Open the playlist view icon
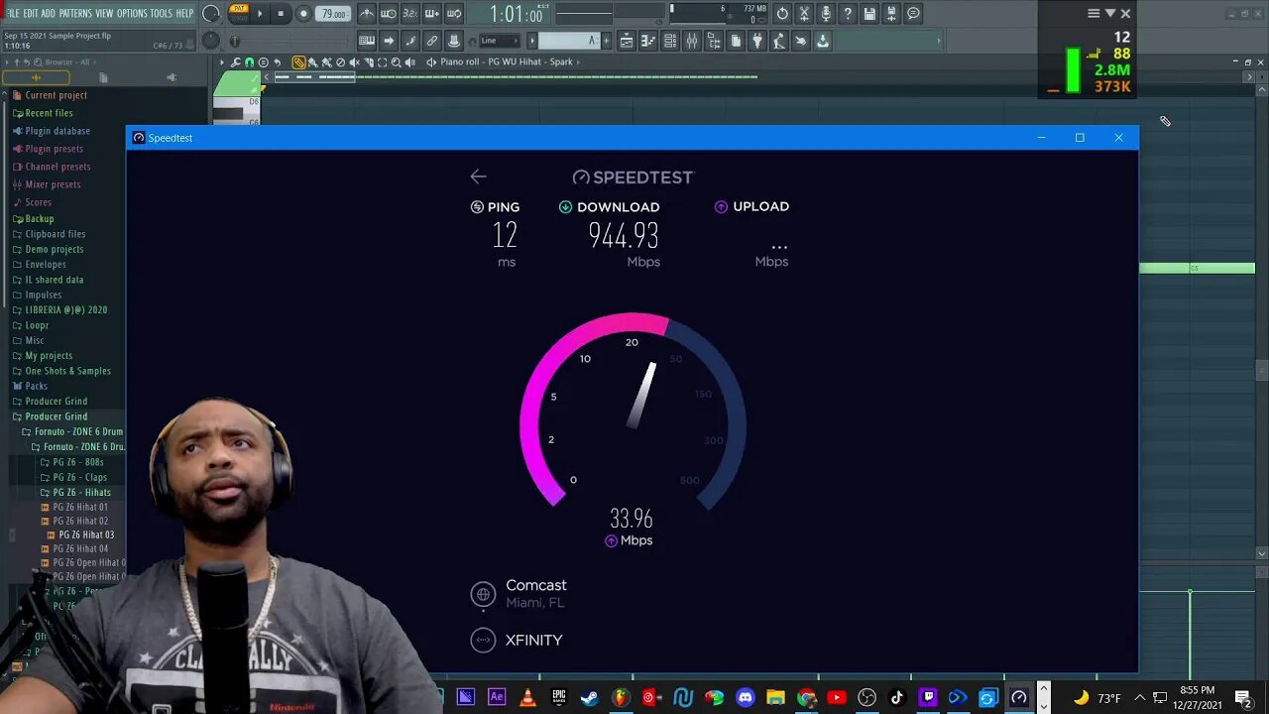This screenshot has height=714, width=1269. coord(627,41)
